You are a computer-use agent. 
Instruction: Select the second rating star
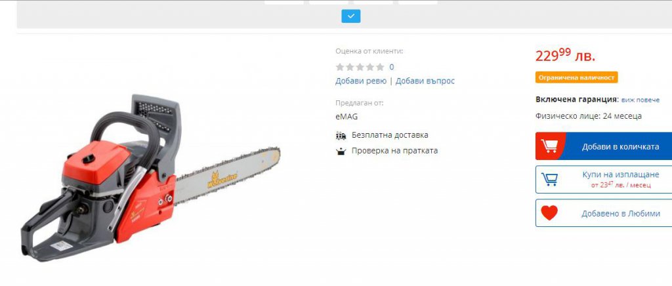[x=350, y=67]
